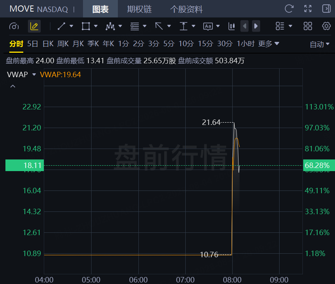Click the gauge indicator icon in toolbar
The height and width of the screenshot is (284, 335).
[14, 26]
